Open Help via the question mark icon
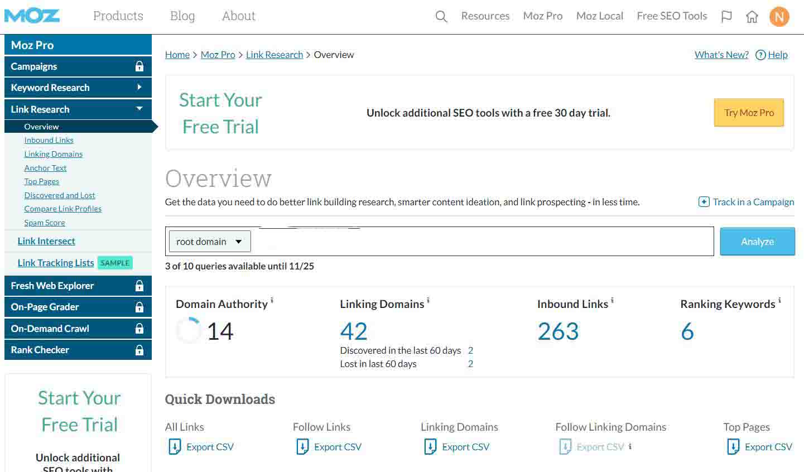 pyautogui.click(x=760, y=55)
